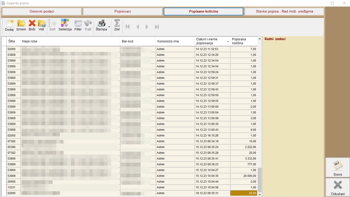Click the Zbir sum icon

pyautogui.click(x=117, y=25)
